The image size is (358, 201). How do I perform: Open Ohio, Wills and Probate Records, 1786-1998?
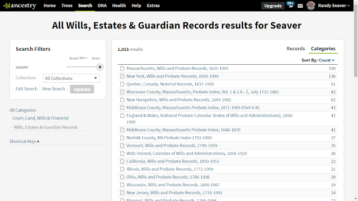(168, 177)
